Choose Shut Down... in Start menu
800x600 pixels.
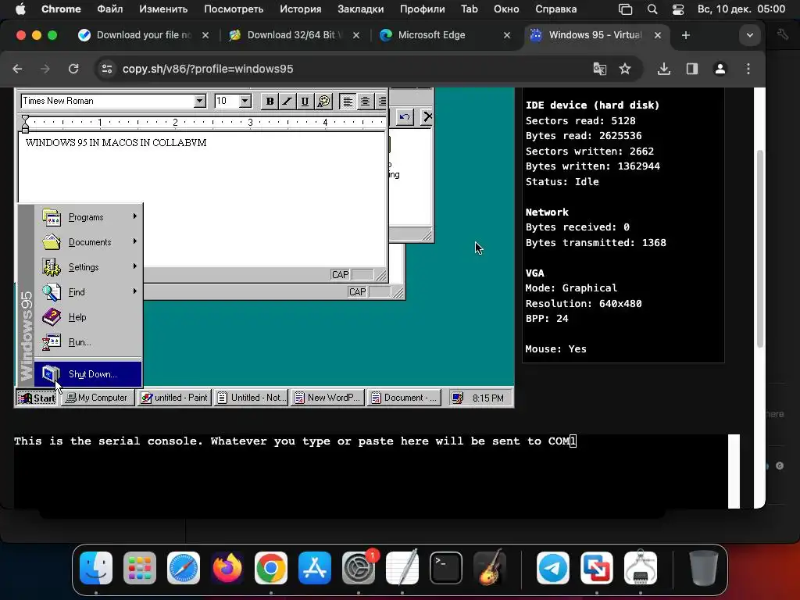coord(89,374)
